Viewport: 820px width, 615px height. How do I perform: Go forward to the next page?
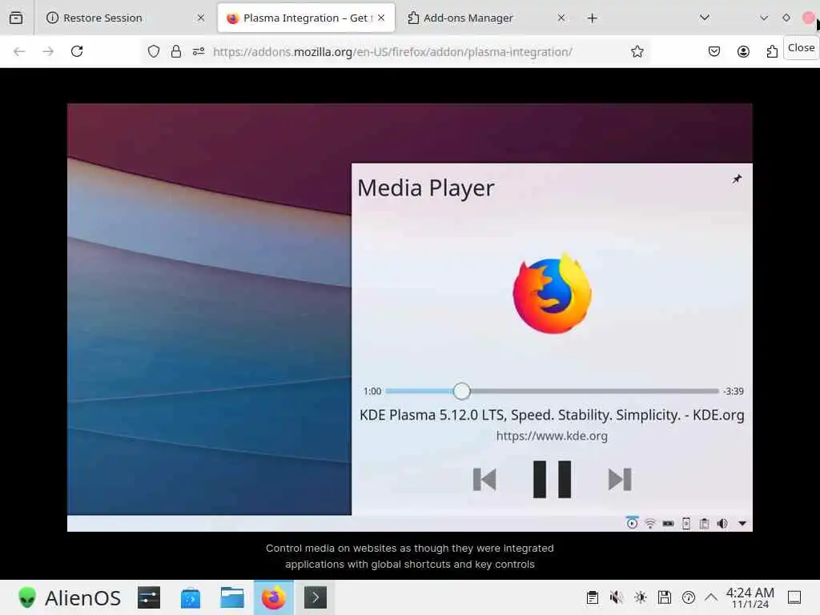point(48,51)
